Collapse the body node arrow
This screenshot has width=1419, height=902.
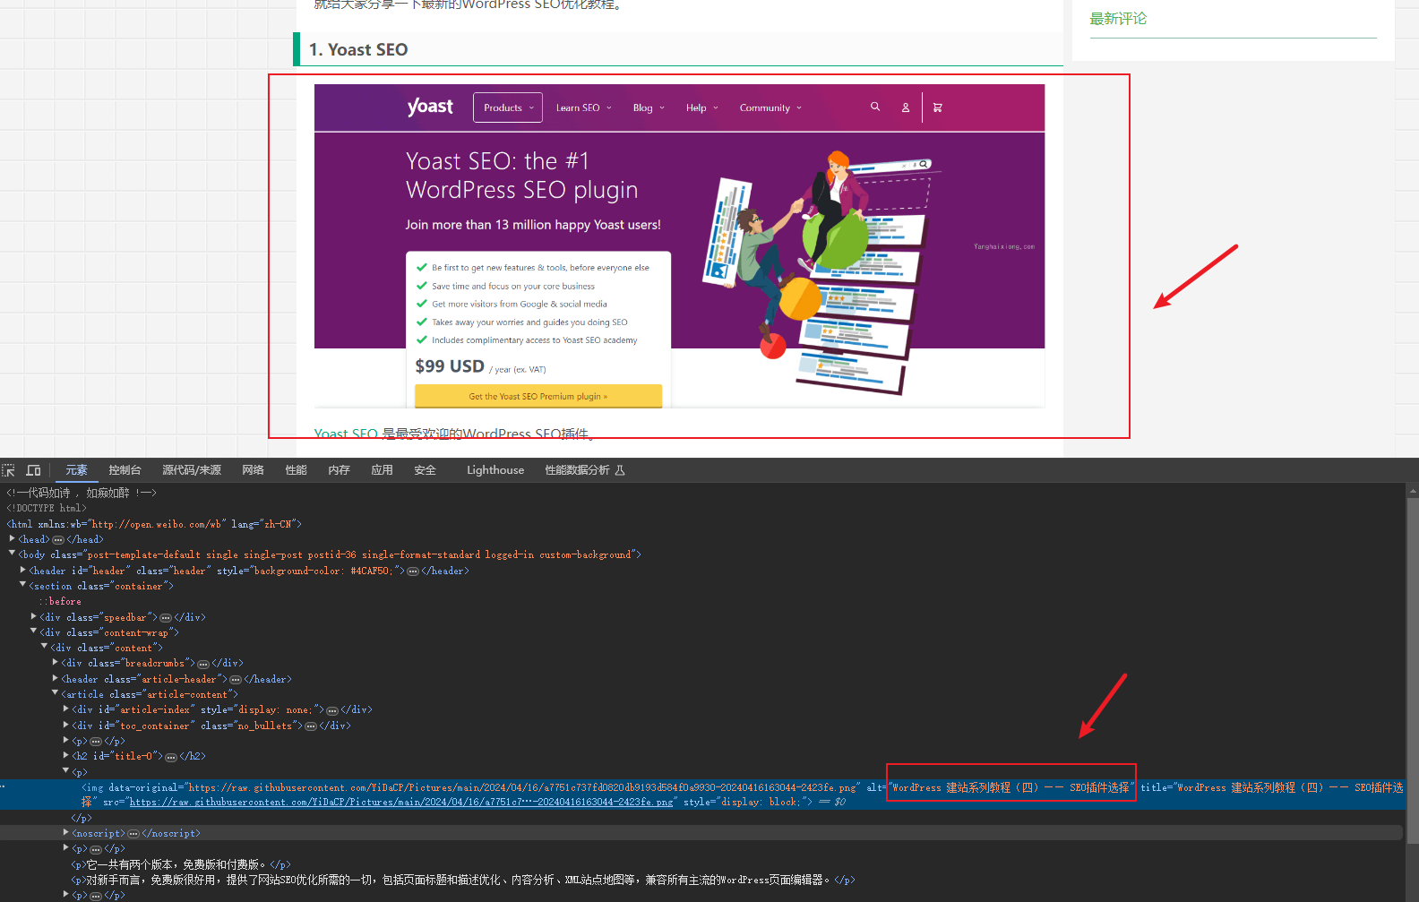(x=13, y=554)
